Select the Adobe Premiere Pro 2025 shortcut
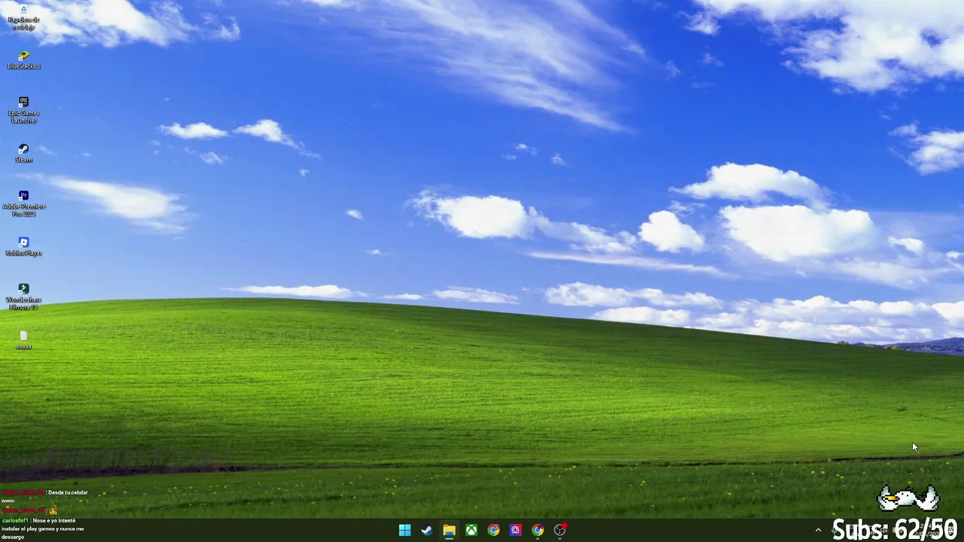The height and width of the screenshot is (542, 964). click(x=23, y=203)
